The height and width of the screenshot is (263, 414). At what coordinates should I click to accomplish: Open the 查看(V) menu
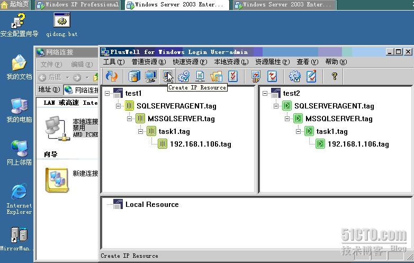pyautogui.click(x=308, y=62)
